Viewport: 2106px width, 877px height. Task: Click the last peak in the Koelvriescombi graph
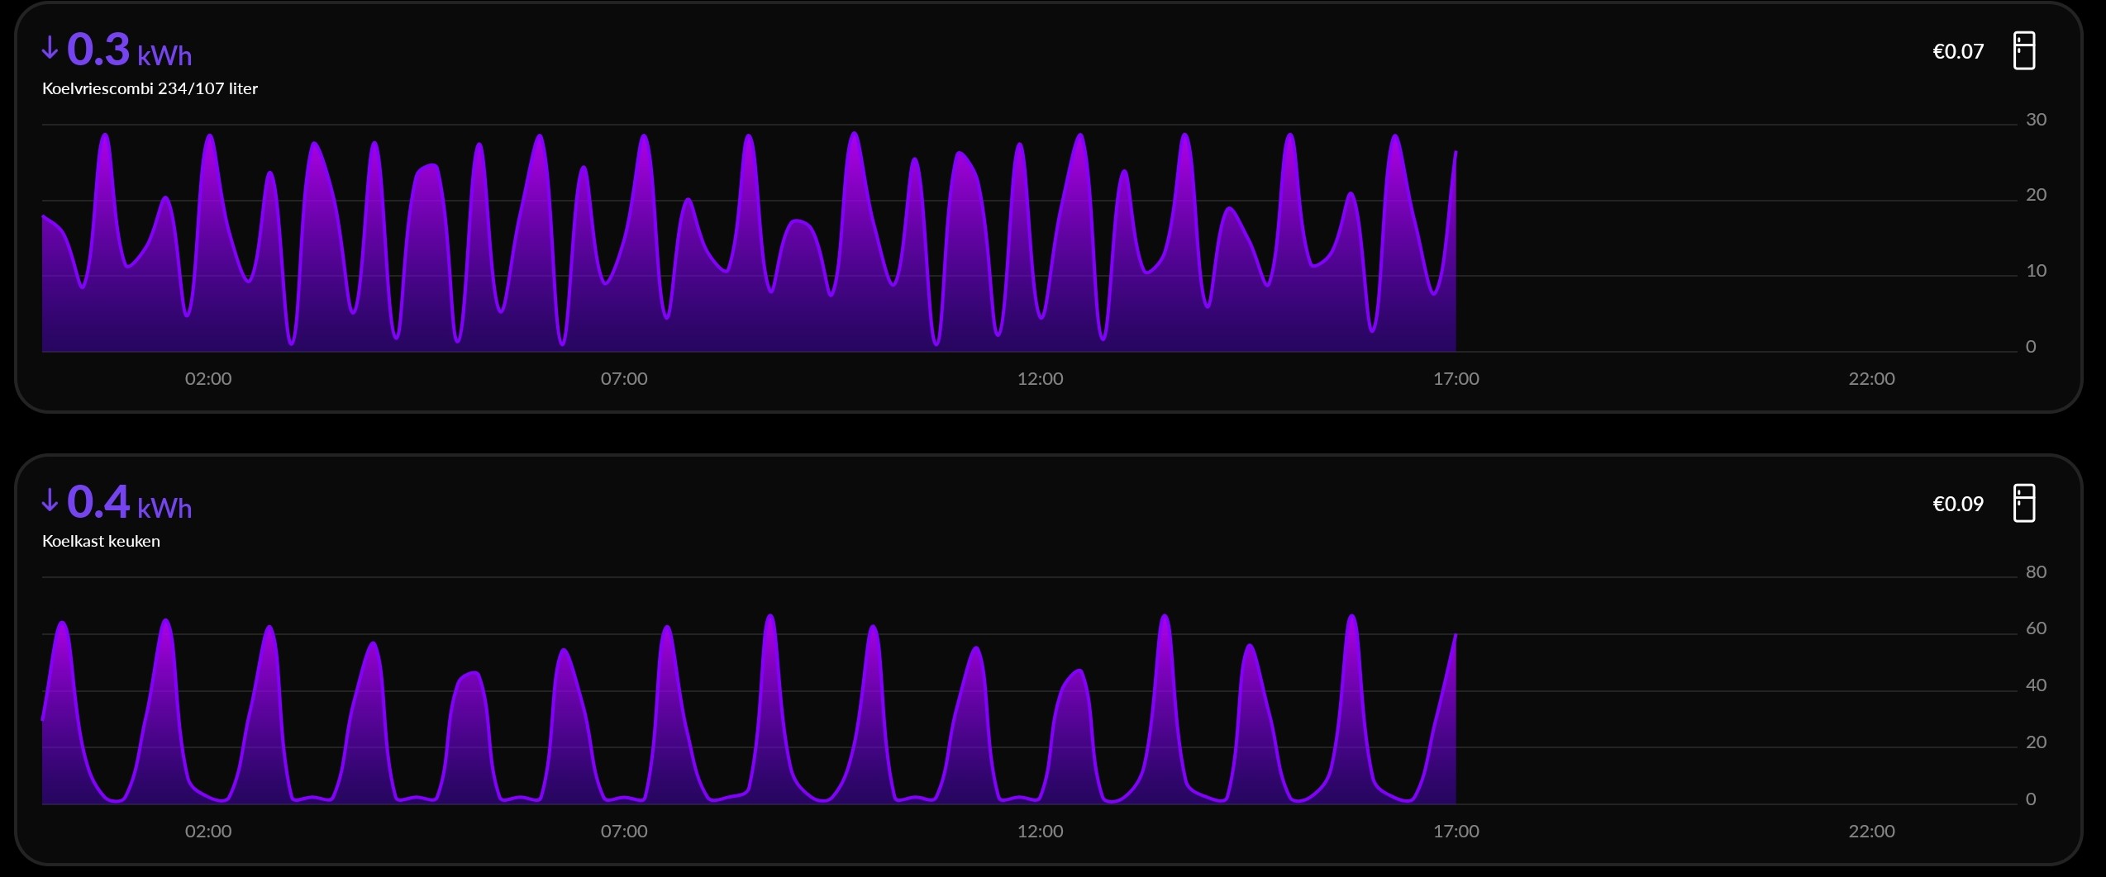[1395, 137]
